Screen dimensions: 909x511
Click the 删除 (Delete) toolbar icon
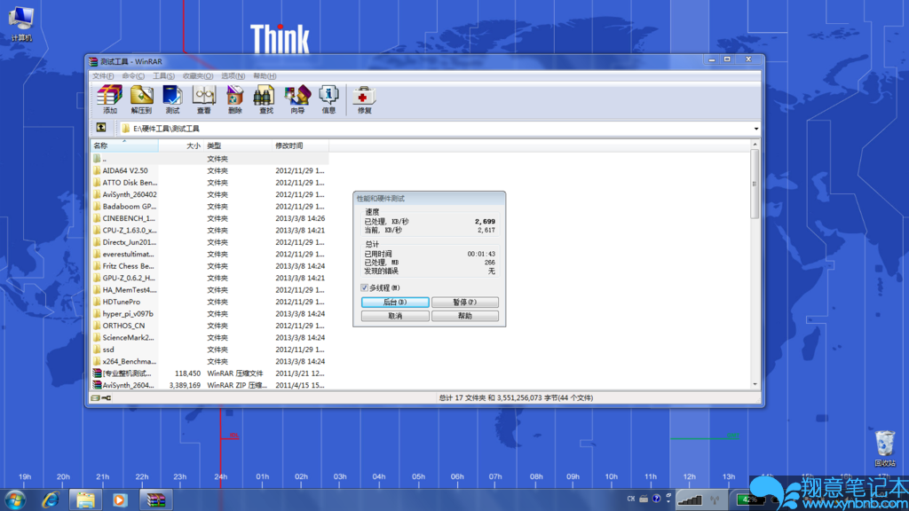[x=234, y=98]
